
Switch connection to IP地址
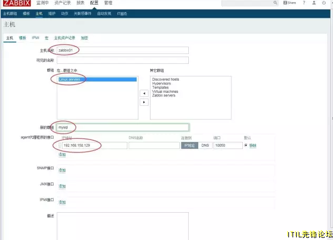coord(189,145)
